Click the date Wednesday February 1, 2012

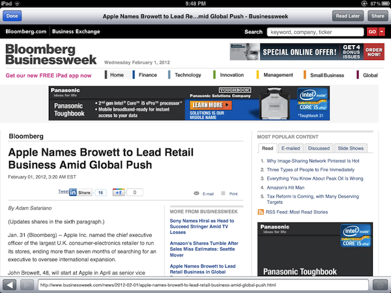tap(137, 63)
